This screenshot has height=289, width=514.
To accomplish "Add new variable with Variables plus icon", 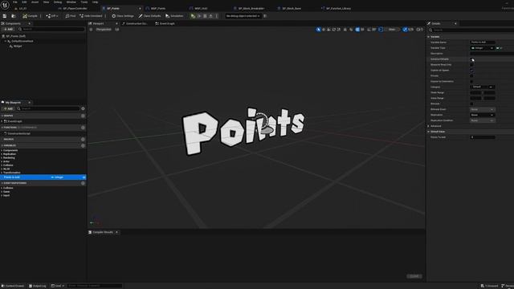I will point(83,145).
